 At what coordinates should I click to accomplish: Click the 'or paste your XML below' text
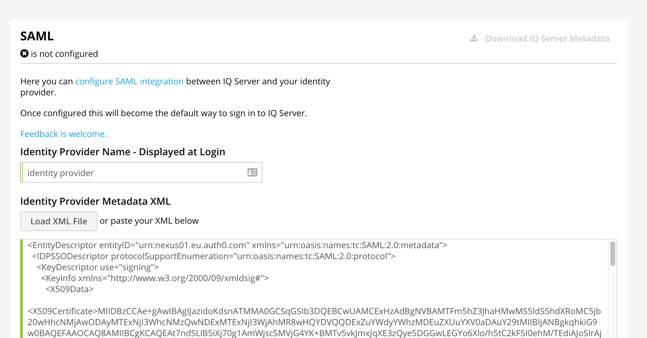[x=149, y=221]
